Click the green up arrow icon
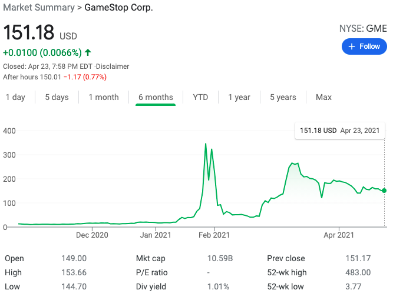The height and width of the screenshot is (300, 393). pyautogui.click(x=88, y=52)
